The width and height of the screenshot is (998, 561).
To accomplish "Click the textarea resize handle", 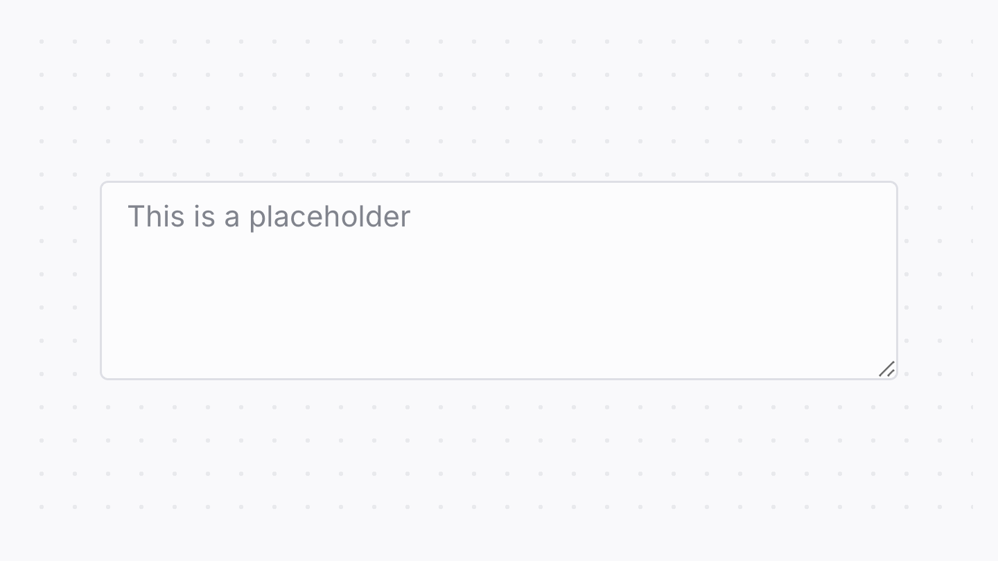I will point(887,369).
